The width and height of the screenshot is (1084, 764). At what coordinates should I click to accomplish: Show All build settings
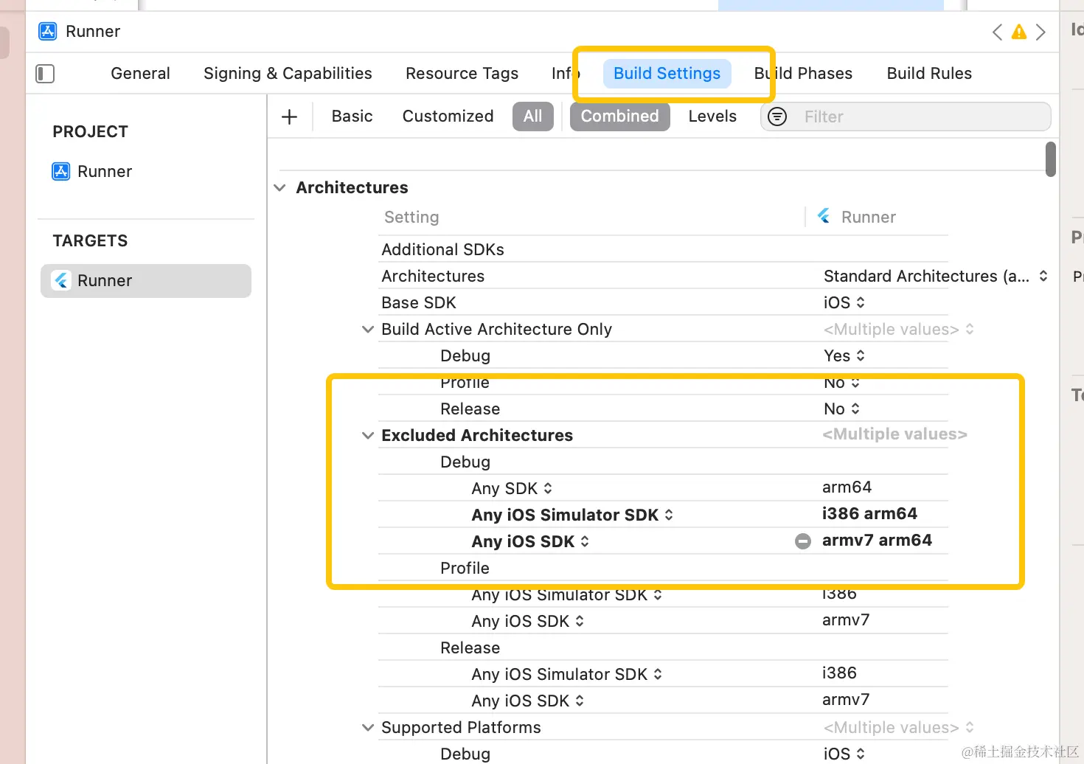[x=532, y=117]
